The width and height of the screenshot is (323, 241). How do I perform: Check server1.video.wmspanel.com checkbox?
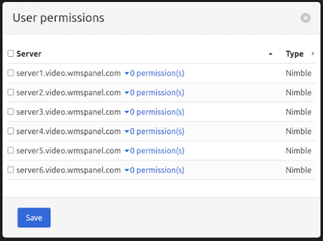coord(11,73)
